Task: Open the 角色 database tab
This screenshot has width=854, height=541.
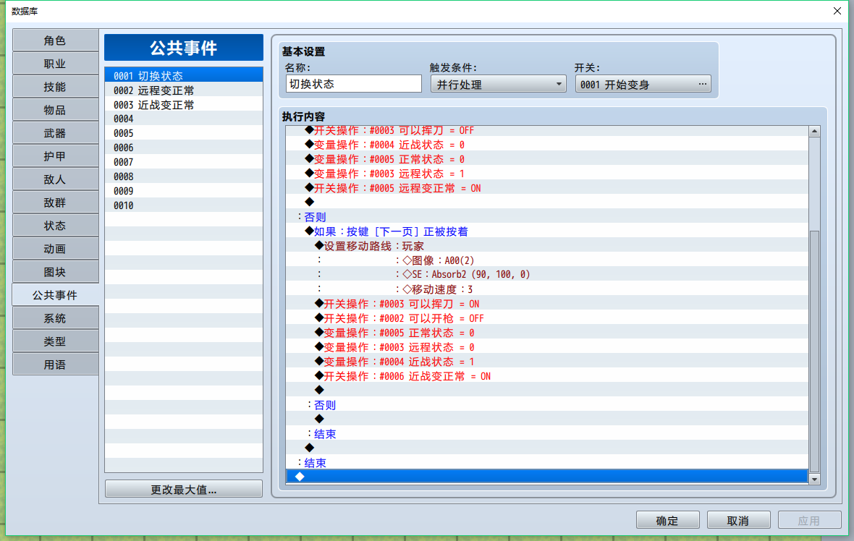Action: click(x=55, y=41)
